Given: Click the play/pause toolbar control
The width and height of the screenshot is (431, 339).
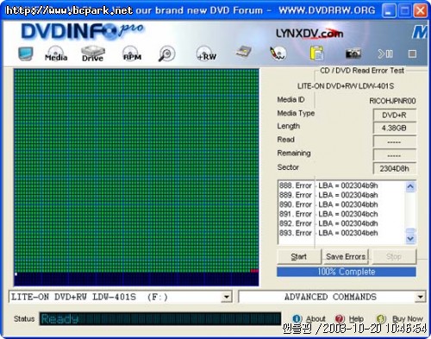Looking at the screenshot, I should tap(385, 53).
